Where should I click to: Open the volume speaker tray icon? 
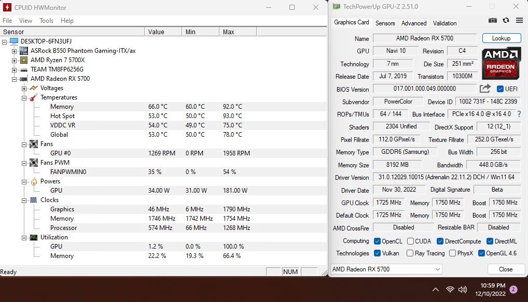(463, 290)
